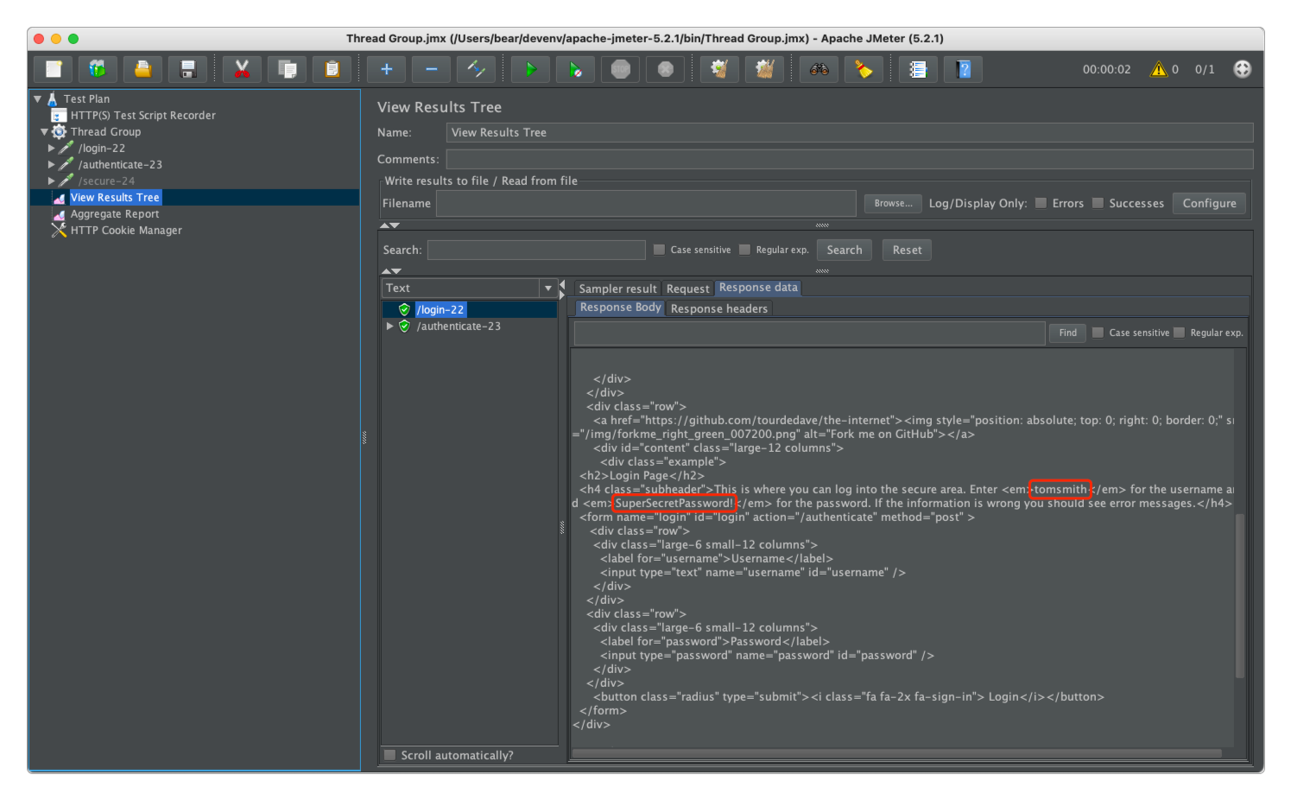Viewport: 1291px width, 800px height.
Task: Click the response body vertical scrollbar
Action: (x=1240, y=596)
